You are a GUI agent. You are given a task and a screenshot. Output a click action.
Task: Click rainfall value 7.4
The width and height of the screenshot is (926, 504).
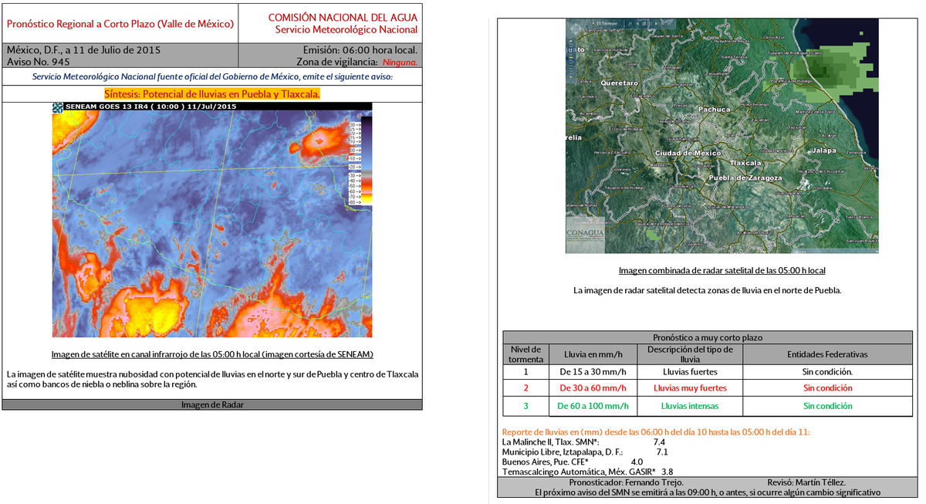tap(659, 442)
